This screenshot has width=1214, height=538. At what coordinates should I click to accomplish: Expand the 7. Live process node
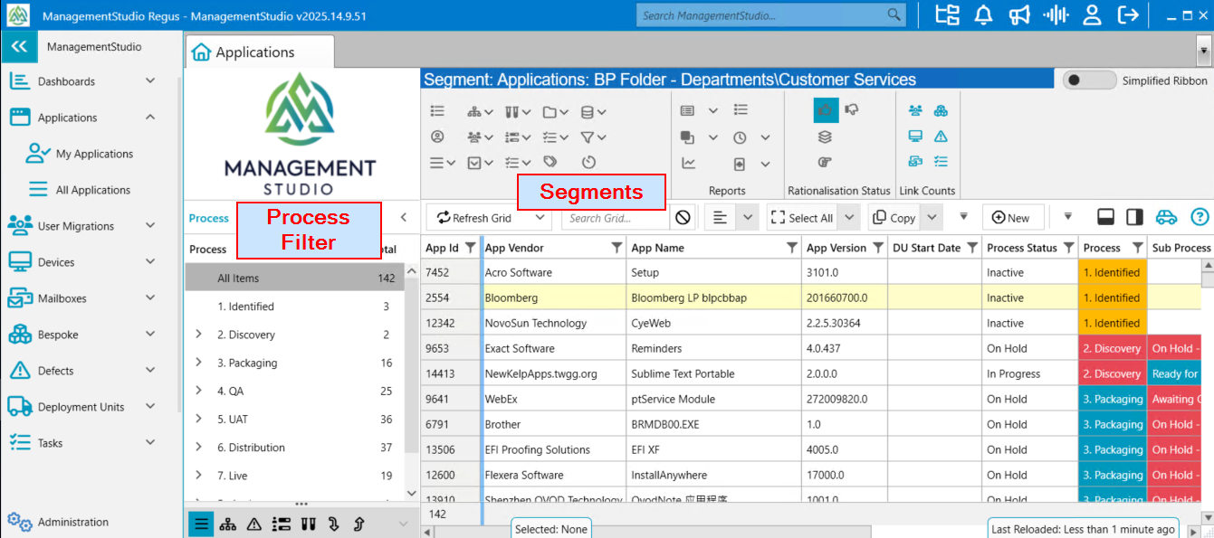click(198, 476)
